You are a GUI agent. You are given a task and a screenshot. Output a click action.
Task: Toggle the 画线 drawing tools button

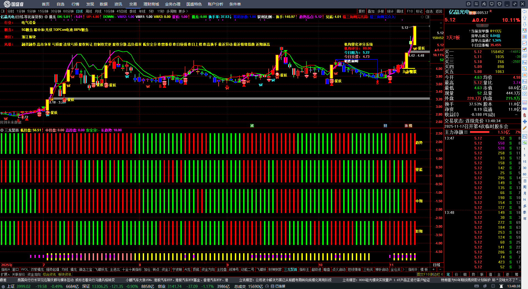[400, 11]
